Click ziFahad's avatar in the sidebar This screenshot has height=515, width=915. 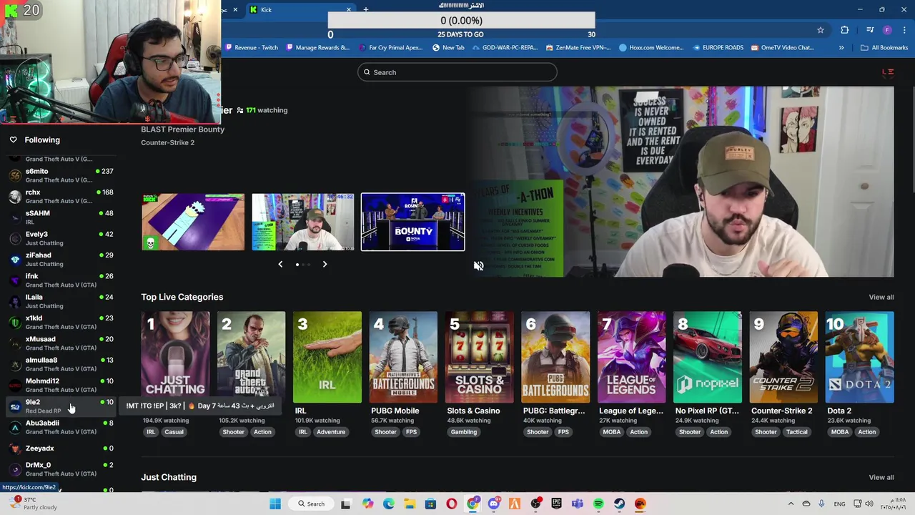click(15, 259)
